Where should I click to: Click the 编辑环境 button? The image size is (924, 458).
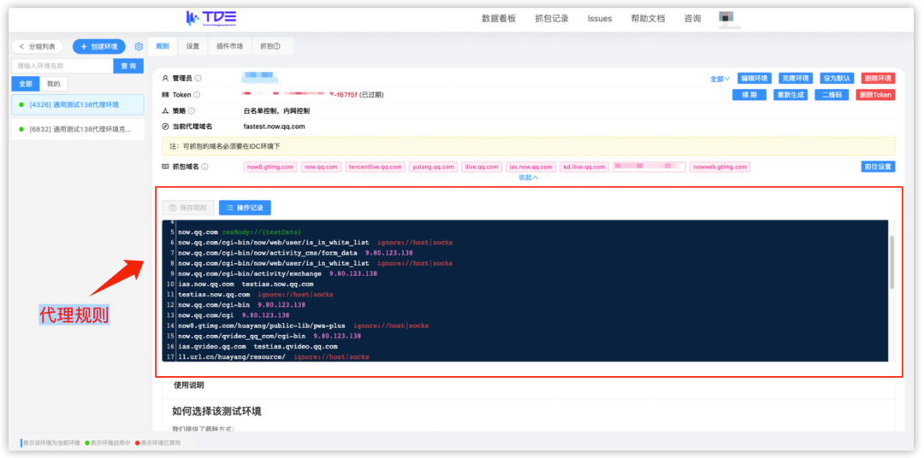(755, 79)
